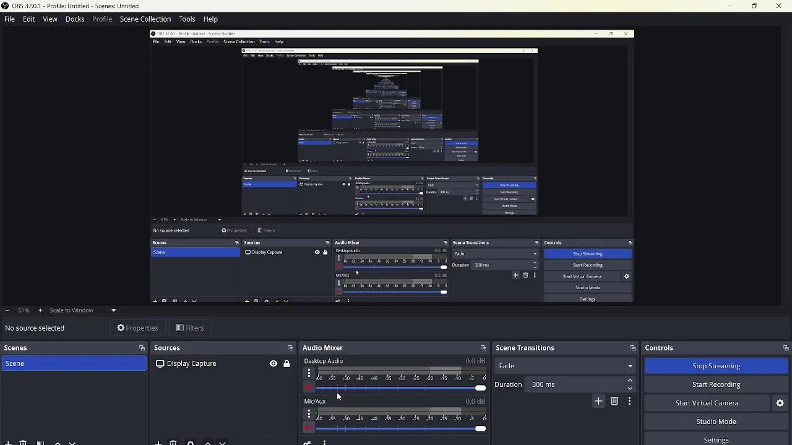Click Start Recording
Viewport: 792px width, 445px height.
pyautogui.click(x=716, y=384)
